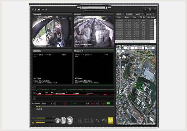Stop playback with the round stop button

57,121
